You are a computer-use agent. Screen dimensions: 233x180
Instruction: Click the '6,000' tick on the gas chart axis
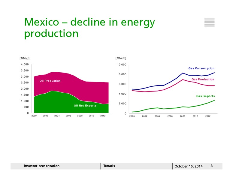click(x=123, y=84)
